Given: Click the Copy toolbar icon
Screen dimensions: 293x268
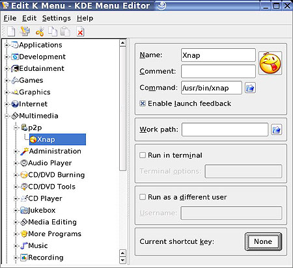Looking at the screenshot, I should (x=53, y=32).
